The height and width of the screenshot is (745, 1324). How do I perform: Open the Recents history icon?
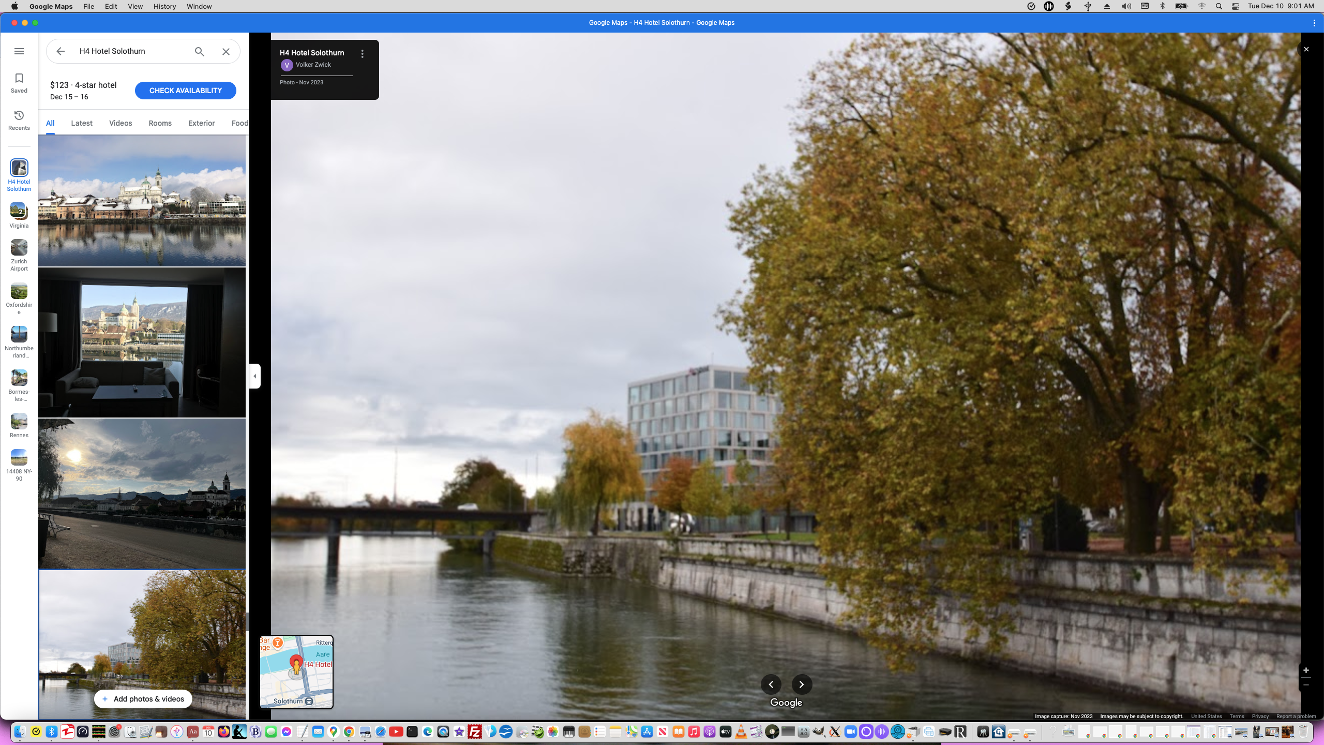click(x=19, y=115)
